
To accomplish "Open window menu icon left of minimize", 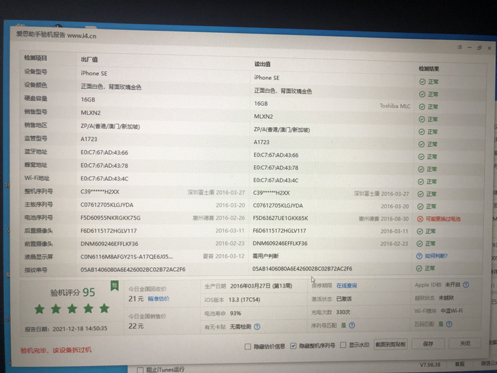I will click(x=459, y=47).
